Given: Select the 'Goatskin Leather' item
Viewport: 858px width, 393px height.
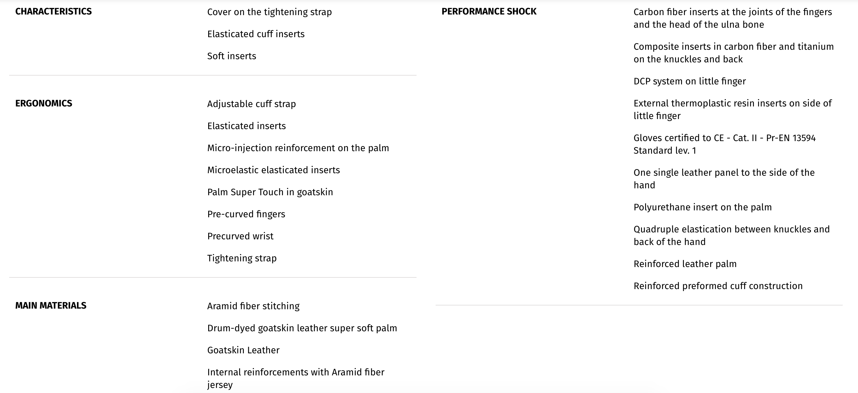Looking at the screenshot, I should [x=244, y=350].
